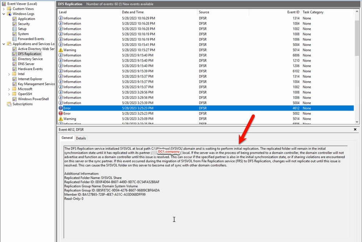Click the OpenSSH folder icon
The width and height of the screenshot is (362, 242).
coord(14,94)
